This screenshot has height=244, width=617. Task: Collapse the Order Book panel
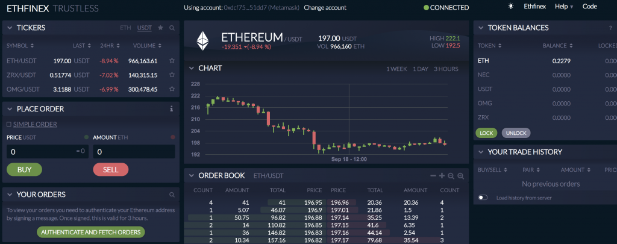pyautogui.click(x=191, y=175)
